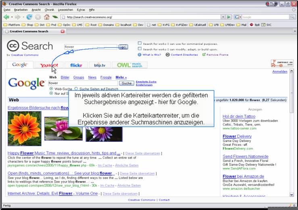Open the Lesezeichen menu
The height and width of the screenshot is (210, 298).
pos(66,9)
